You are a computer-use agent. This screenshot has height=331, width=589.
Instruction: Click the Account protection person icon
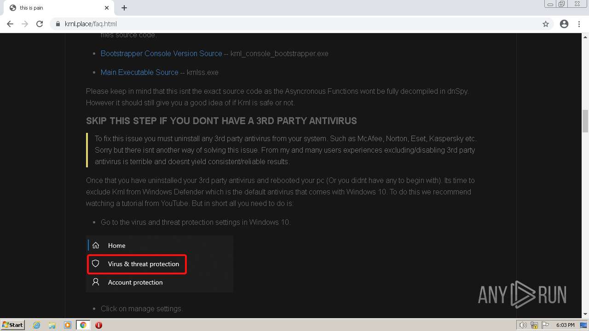coord(96,282)
